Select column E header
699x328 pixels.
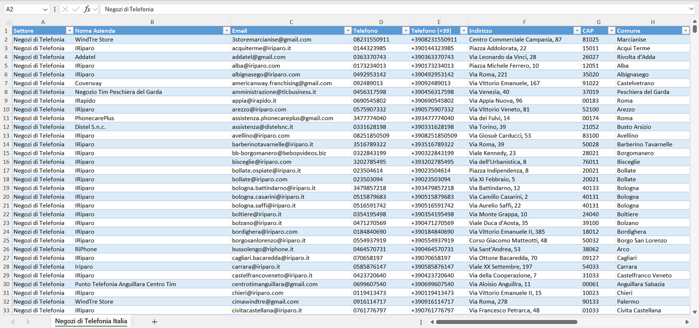click(x=439, y=22)
